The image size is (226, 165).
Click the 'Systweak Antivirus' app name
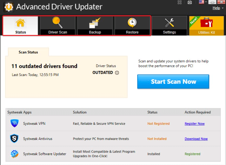(38, 139)
